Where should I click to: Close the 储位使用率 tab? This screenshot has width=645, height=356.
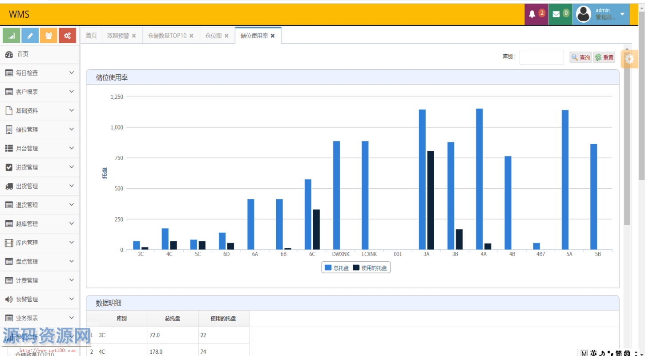[x=273, y=36]
